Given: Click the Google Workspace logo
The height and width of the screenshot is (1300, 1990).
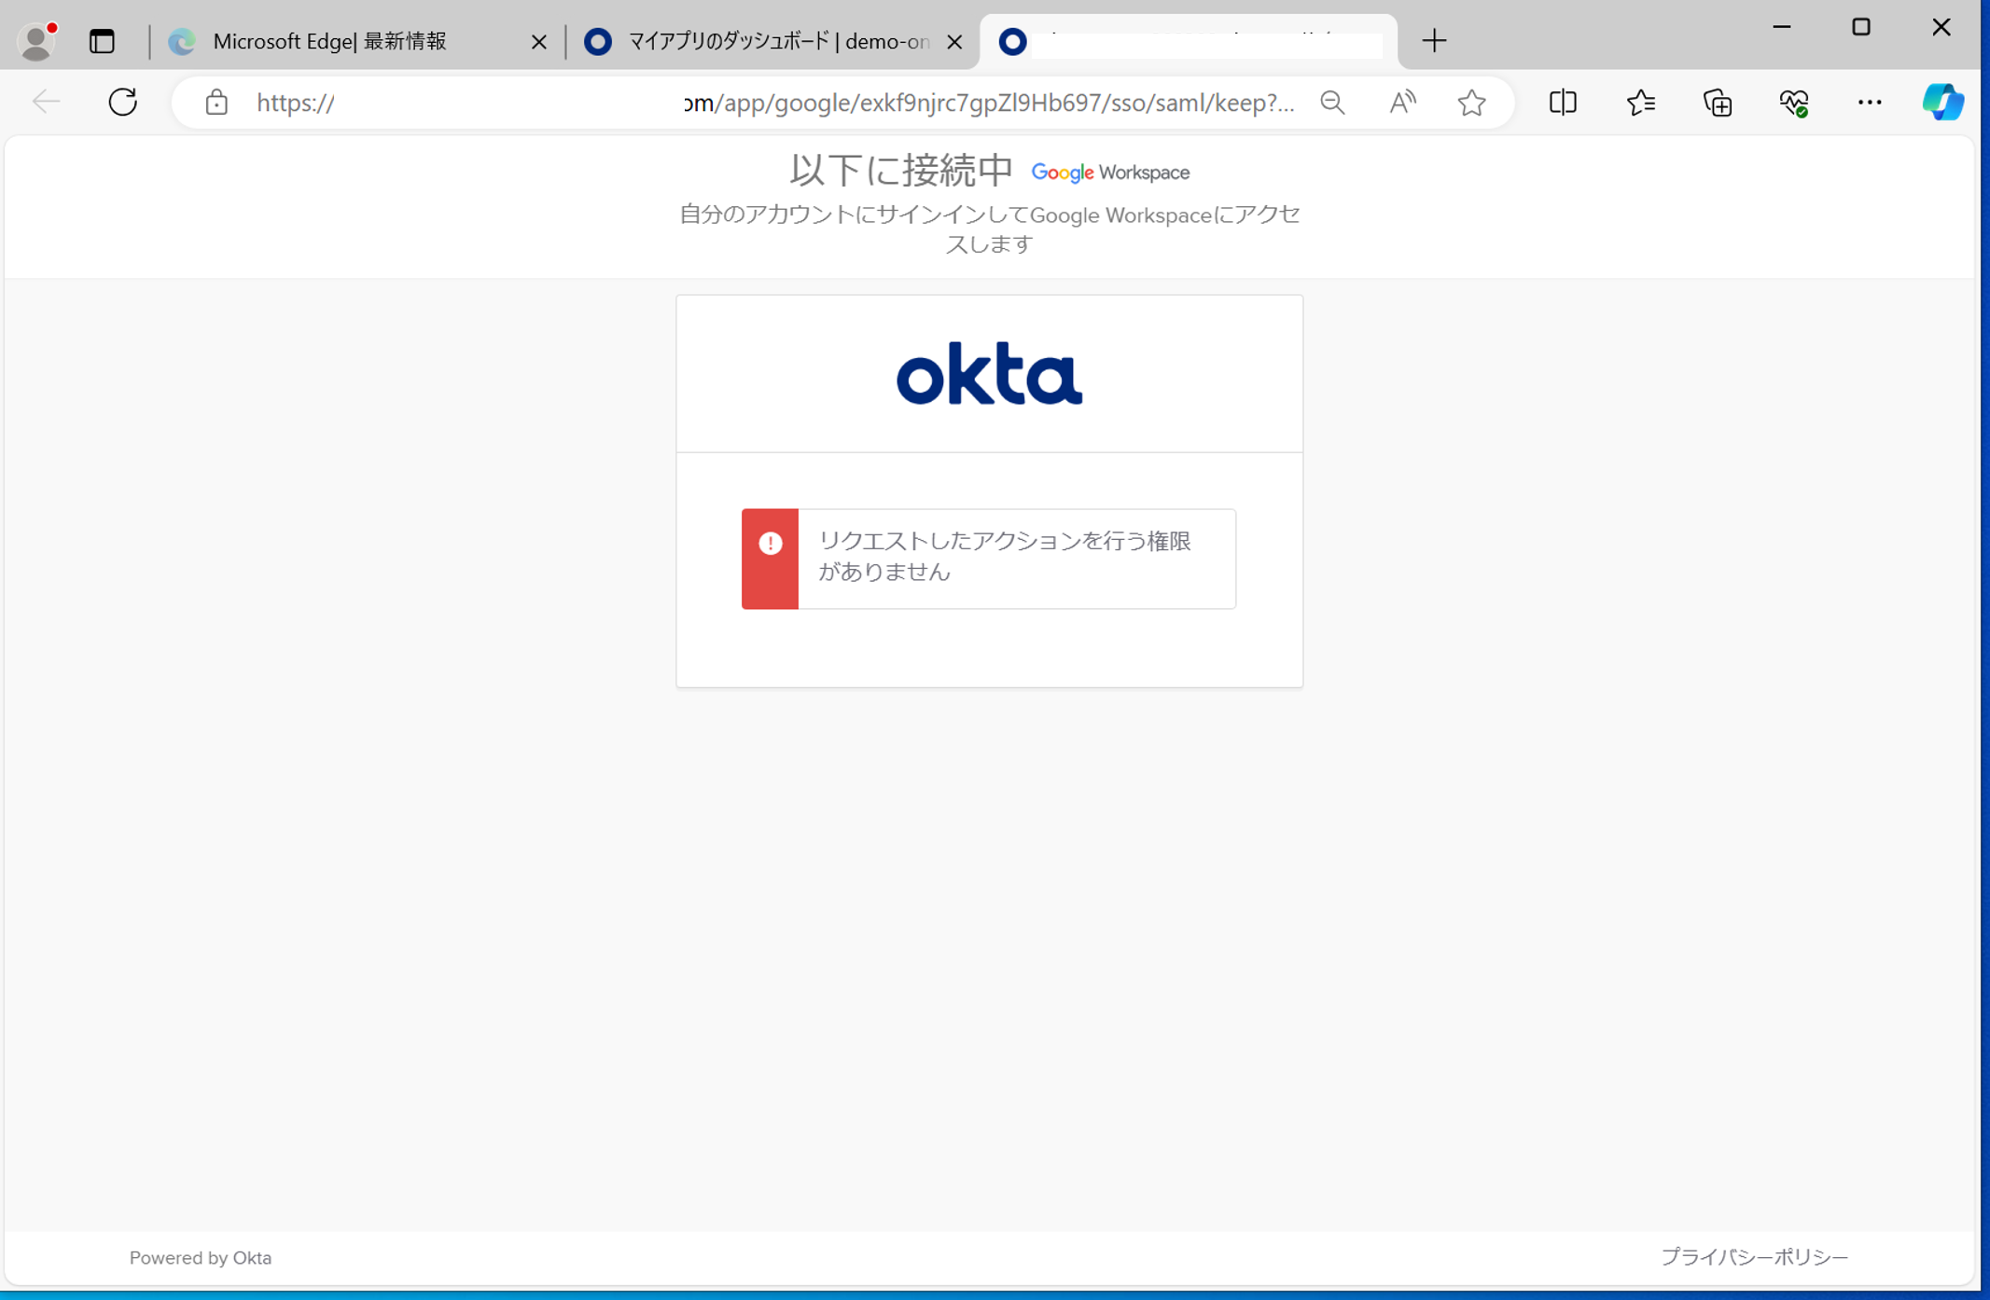Looking at the screenshot, I should coord(1110,173).
